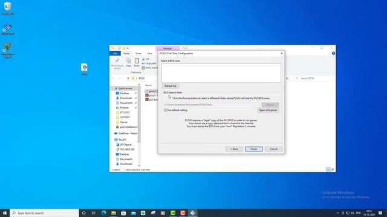Switch to the Home ribbon tab
Screen dimensions: 387x217
pyautogui.click(x=126, y=53)
